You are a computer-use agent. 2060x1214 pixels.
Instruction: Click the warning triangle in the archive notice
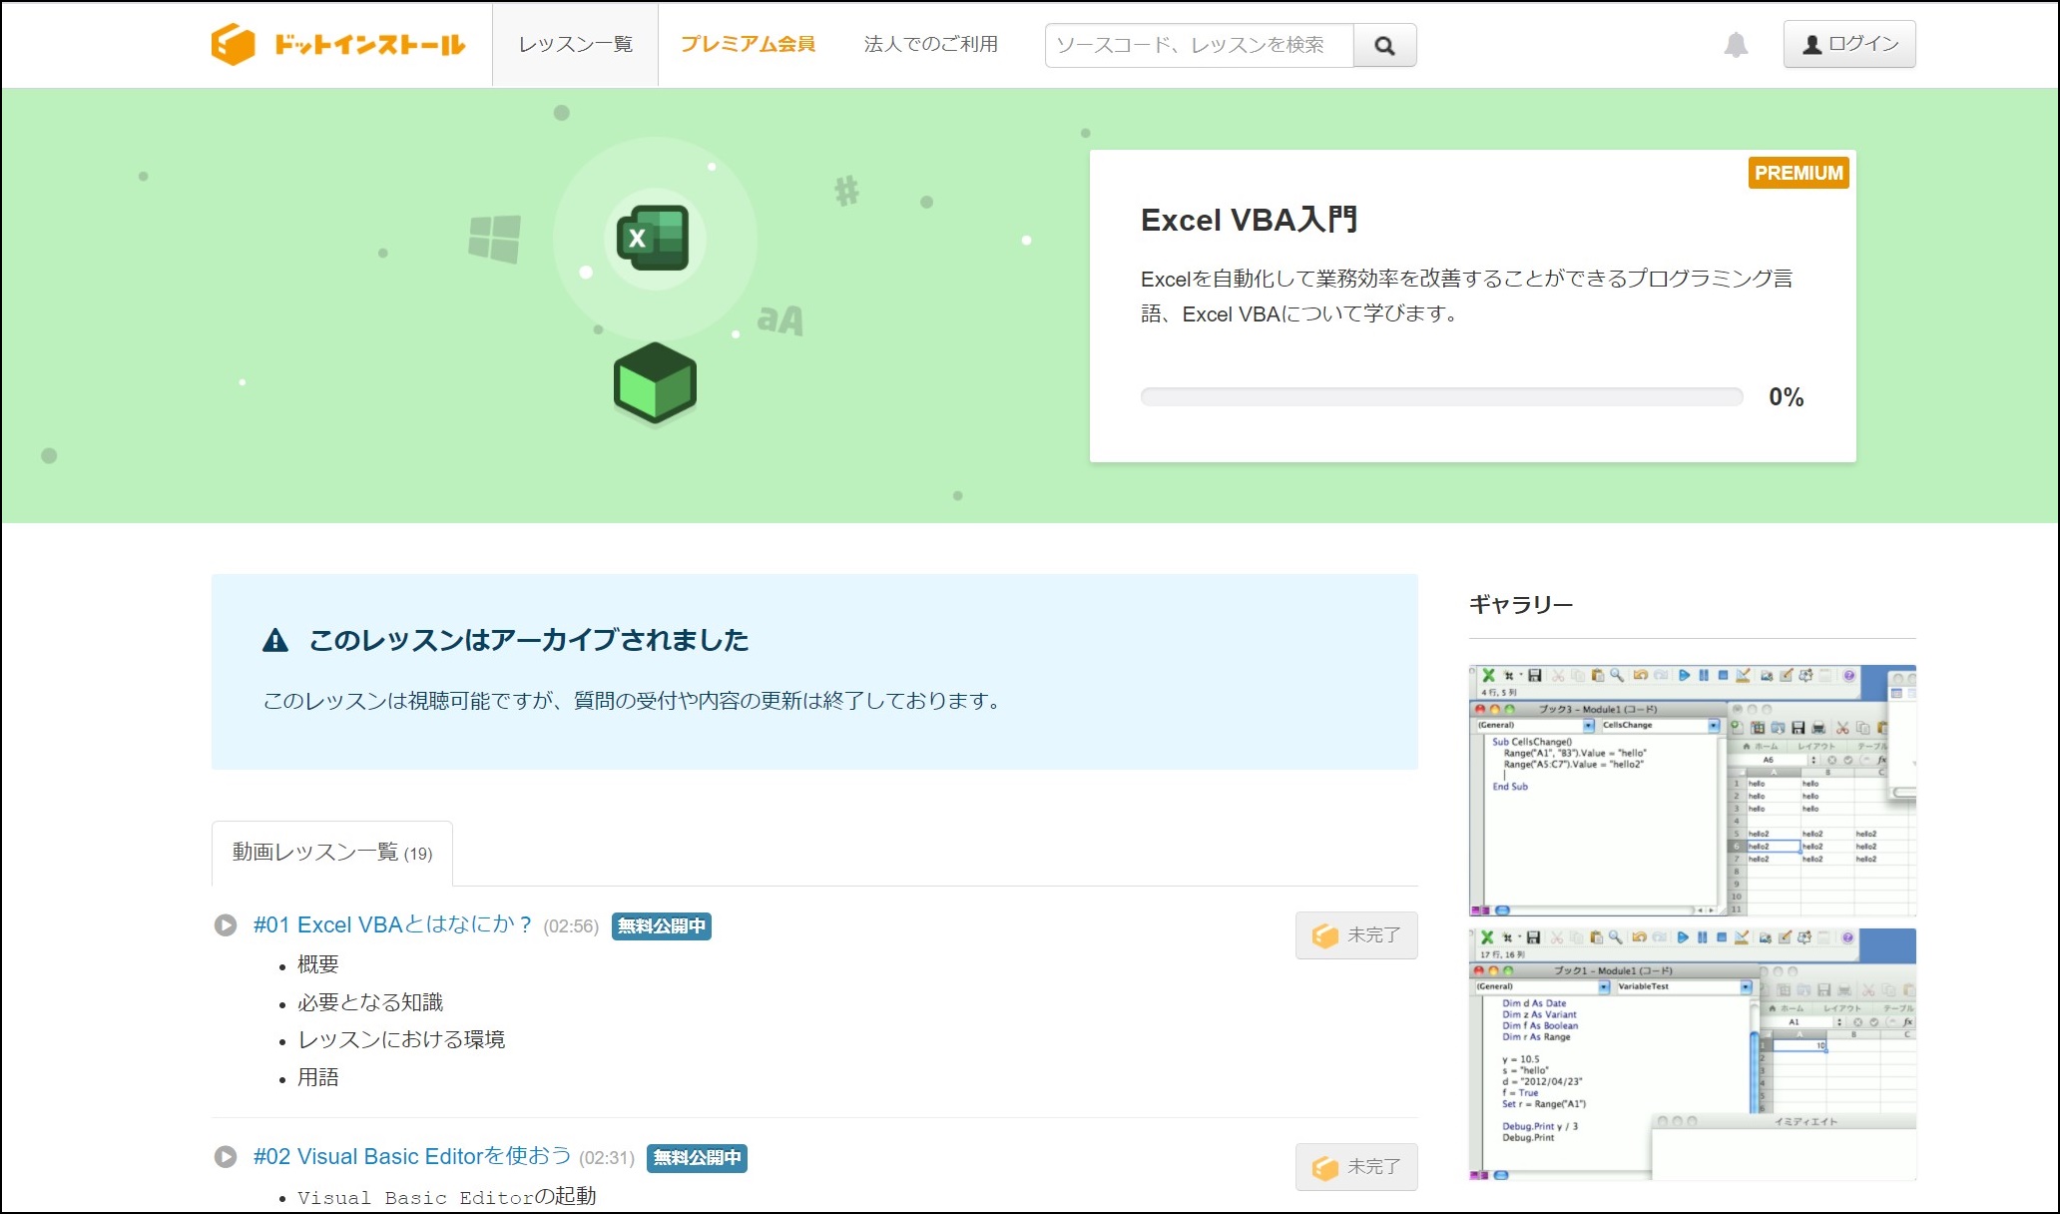click(275, 640)
